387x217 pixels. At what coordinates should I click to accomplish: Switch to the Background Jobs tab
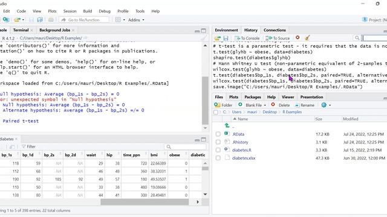point(54,30)
